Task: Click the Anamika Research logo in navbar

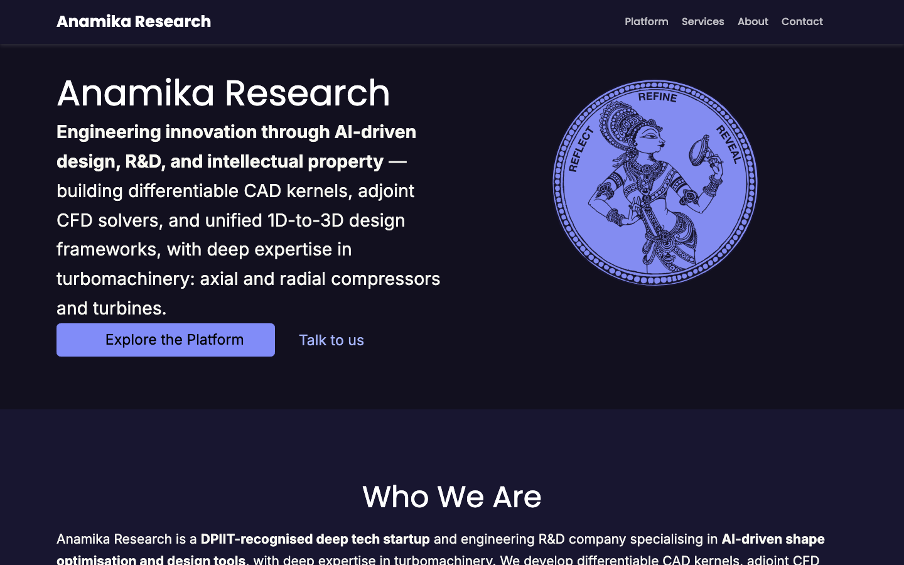Action: point(134,21)
